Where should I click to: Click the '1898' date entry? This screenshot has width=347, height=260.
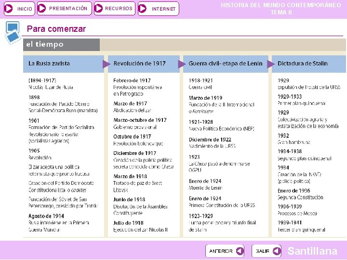tap(34, 97)
